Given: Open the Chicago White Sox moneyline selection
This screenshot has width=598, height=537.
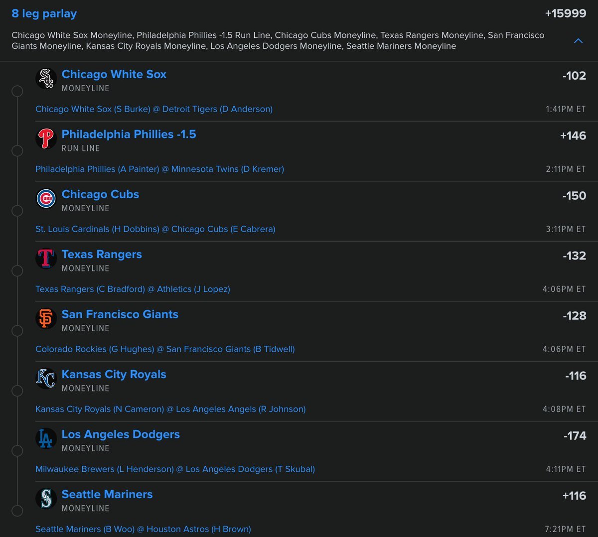Looking at the screenshot, I should pos(114,74).
